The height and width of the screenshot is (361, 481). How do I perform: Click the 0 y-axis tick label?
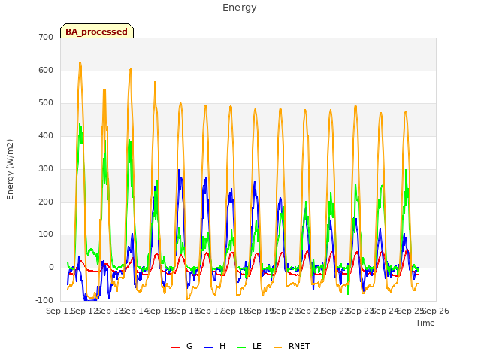pos(51,268)
